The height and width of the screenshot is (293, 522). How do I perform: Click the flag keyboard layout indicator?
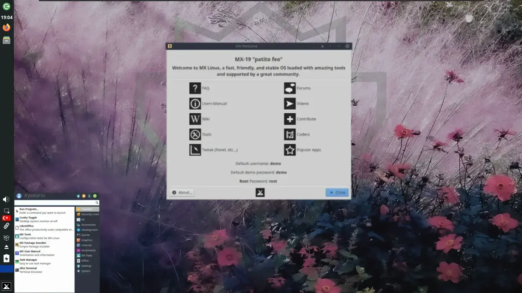click(x=7, y=218)
